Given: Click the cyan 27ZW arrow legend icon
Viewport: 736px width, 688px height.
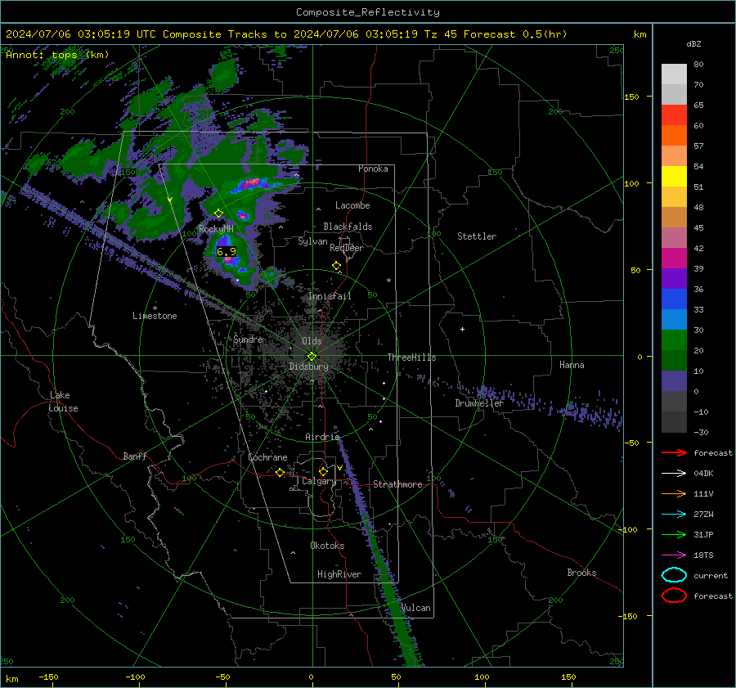Looking at the screenshot, I should click(674, 515).
